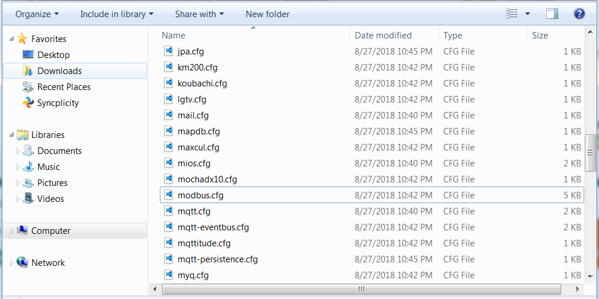Screen dimensions: 599x299
Task: Toggle the preview pane icon
Action: (x=552, y=14)
